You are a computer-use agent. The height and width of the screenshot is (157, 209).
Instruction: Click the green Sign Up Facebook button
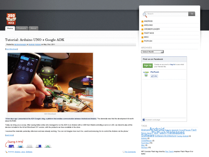[148, 65]
